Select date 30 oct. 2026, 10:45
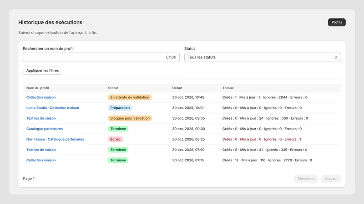 (188, 97)
